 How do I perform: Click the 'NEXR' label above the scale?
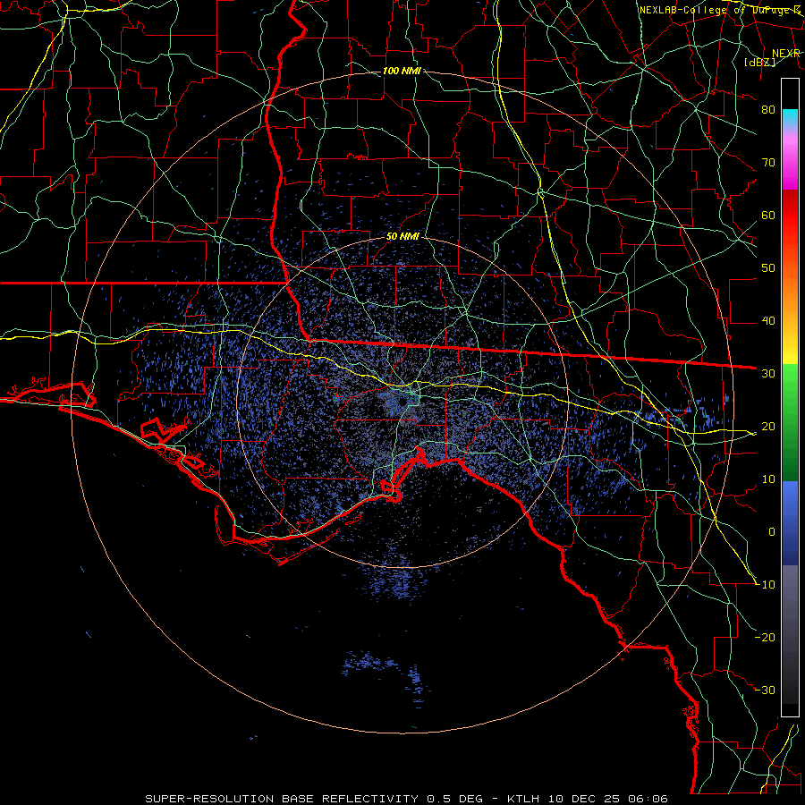point(786,54)
